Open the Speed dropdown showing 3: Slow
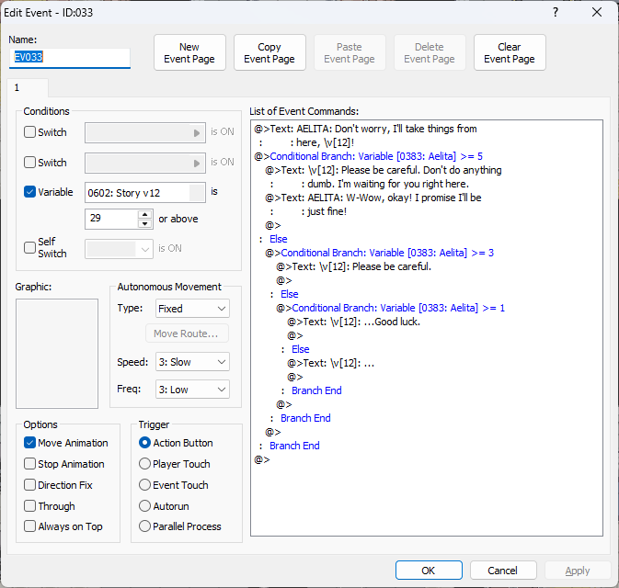The height and width of the screenshot is (588, 619). [x=192, y=362]
